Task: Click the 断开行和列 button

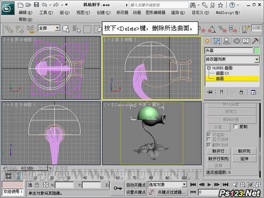Action: pos(218,159)
